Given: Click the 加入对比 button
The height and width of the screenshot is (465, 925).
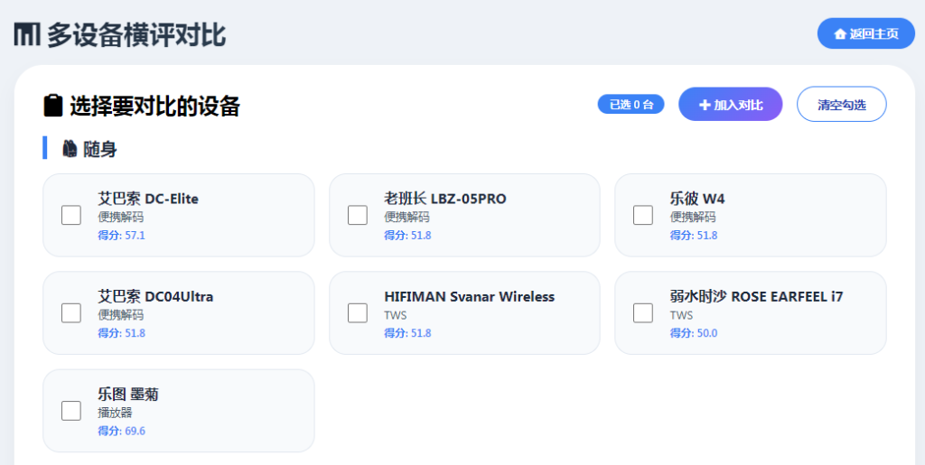Looking at the screenshot, I should tap(730, 105).
